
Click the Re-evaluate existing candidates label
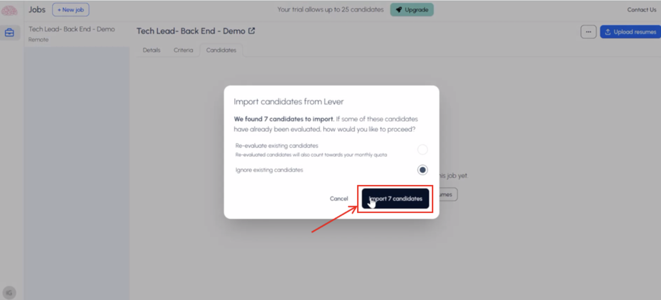coord(277,146)
